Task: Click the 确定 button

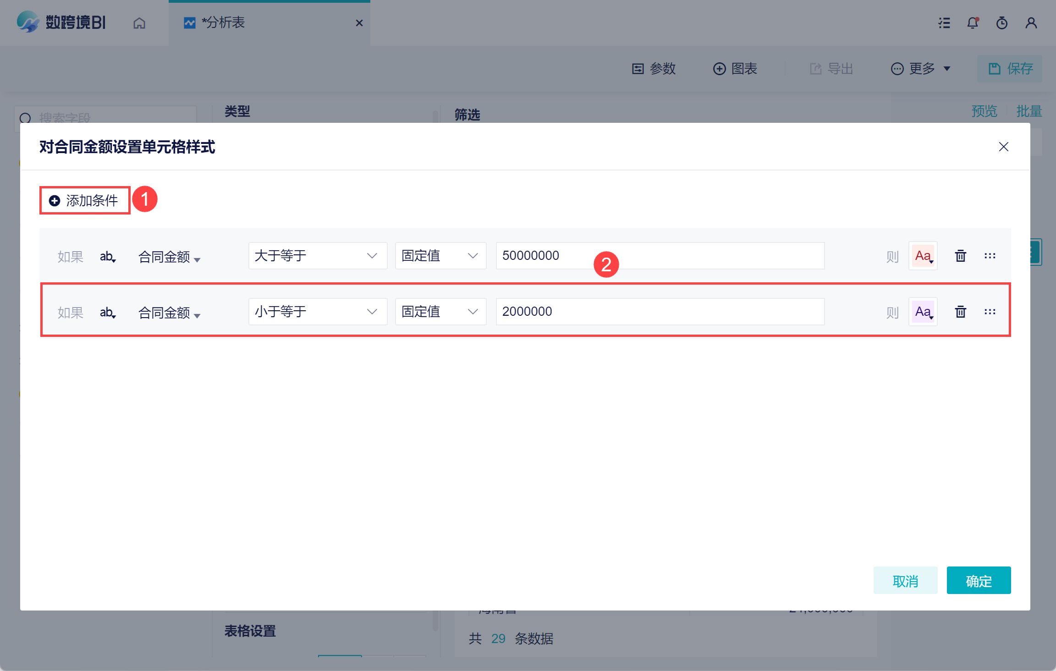Action: coord(979,581)
